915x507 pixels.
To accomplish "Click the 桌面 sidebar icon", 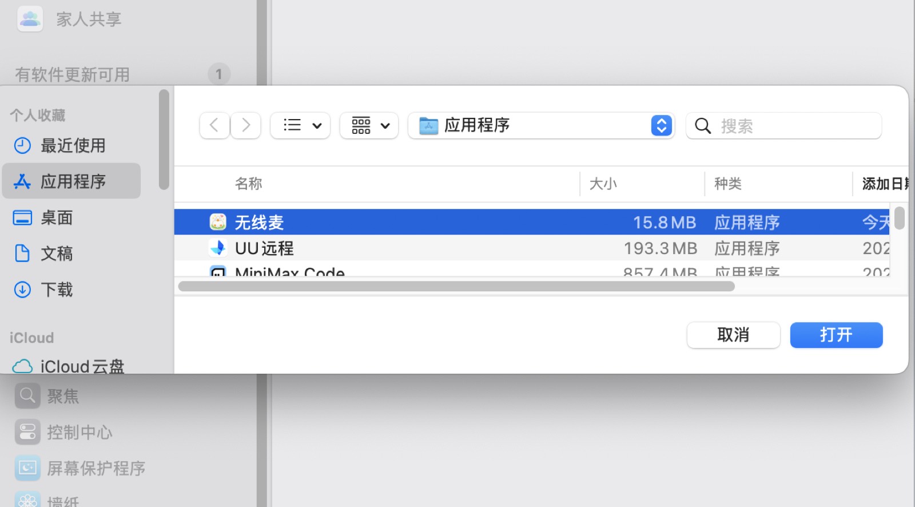I will pos(22,218).
